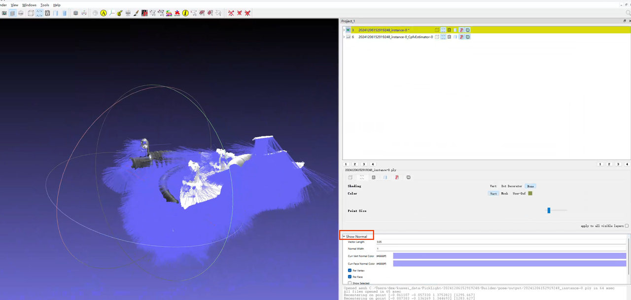Toggle points rendering mode in main toolbar
631x300 pixels.
click(39, 13)
